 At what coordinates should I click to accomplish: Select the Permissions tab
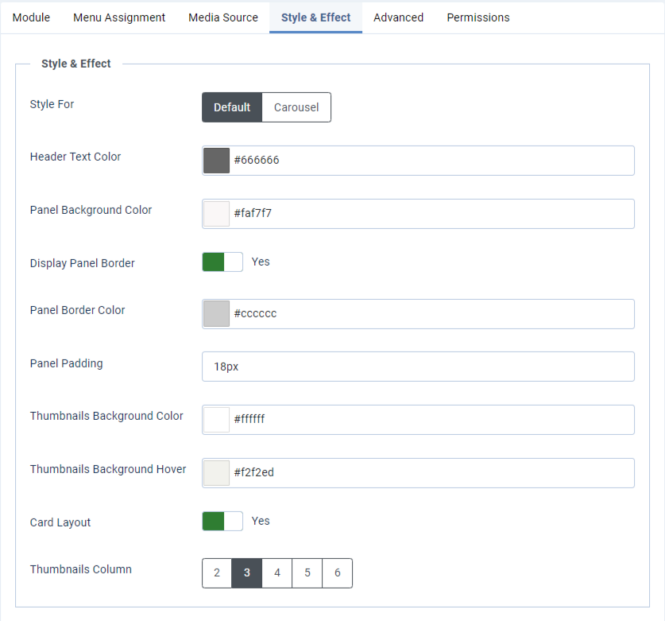coord(478,17)
